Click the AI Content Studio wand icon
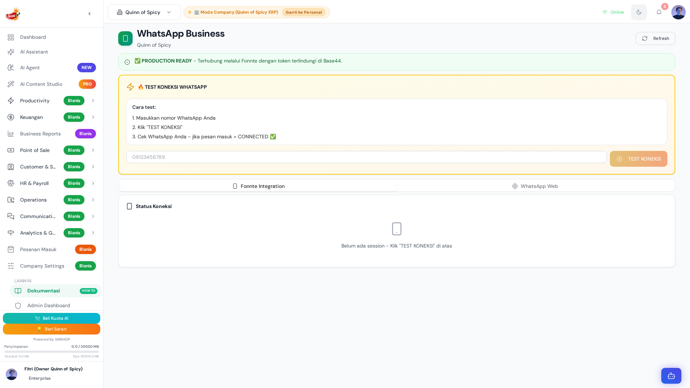Image resolution: width=690 pixels, height=388 pixels. pos(11,84)
